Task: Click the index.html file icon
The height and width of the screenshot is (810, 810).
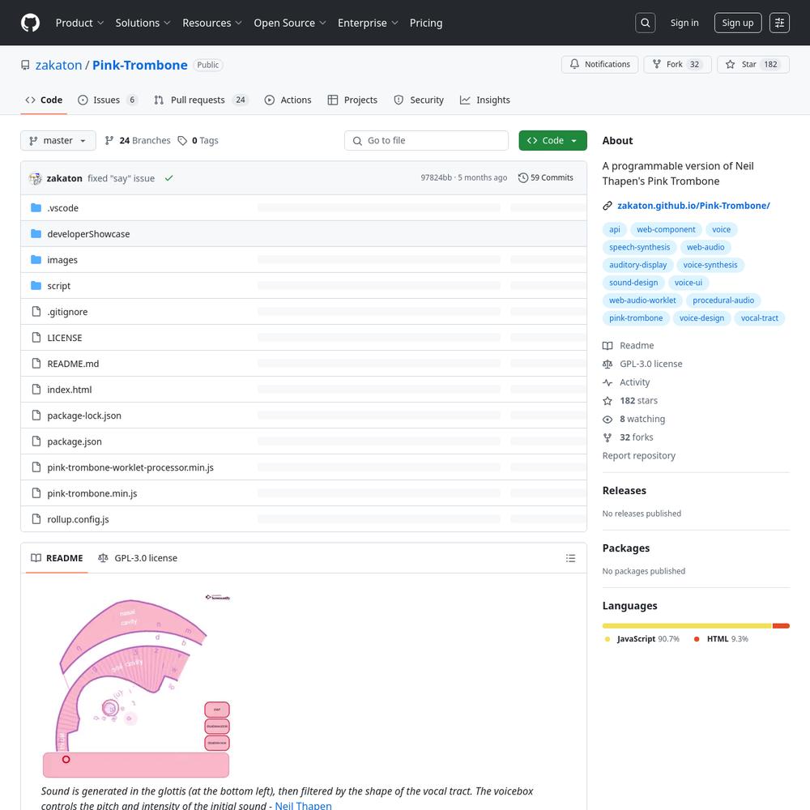Action: point(36,389)
